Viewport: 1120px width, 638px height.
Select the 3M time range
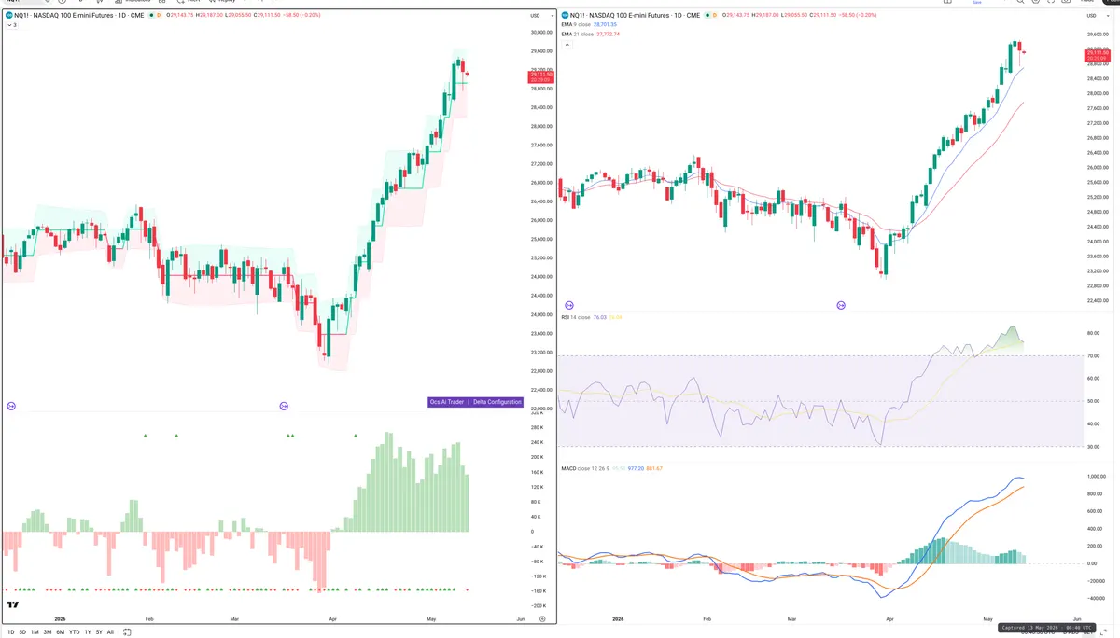48,631
